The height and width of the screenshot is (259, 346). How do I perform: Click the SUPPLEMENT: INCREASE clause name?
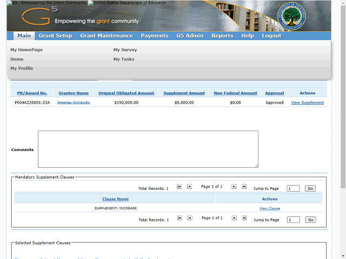116,208
